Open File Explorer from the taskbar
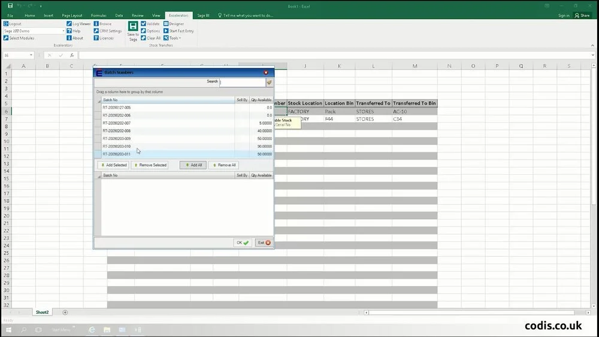 (107, 330)
